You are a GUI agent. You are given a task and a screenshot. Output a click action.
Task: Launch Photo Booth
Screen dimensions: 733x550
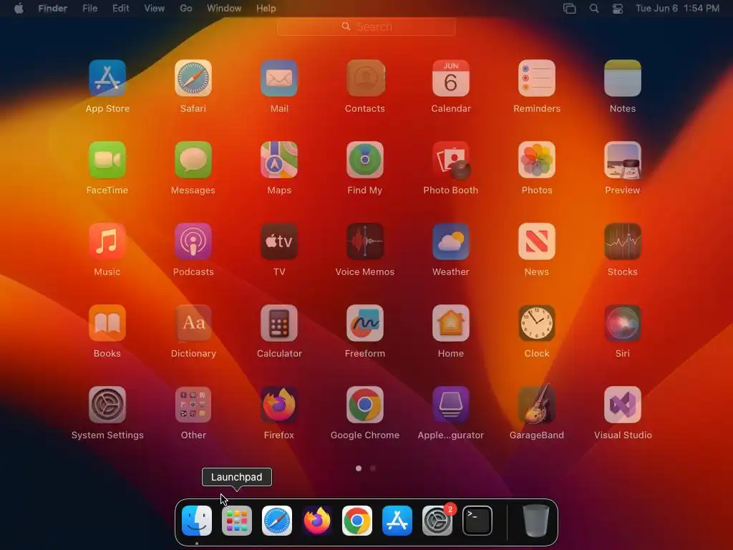[x=451, y=160]
